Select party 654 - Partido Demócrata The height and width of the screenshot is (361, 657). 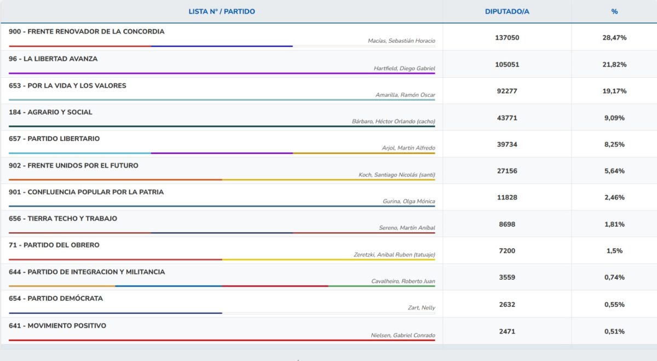56,298
